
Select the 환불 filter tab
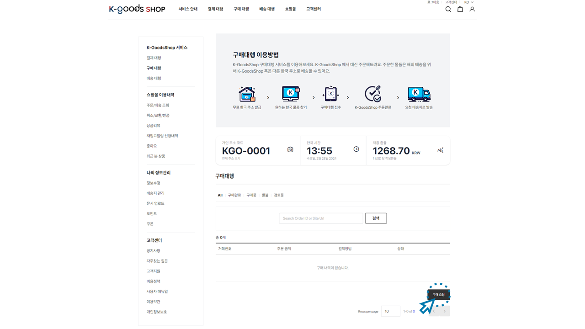pos(265,195)
